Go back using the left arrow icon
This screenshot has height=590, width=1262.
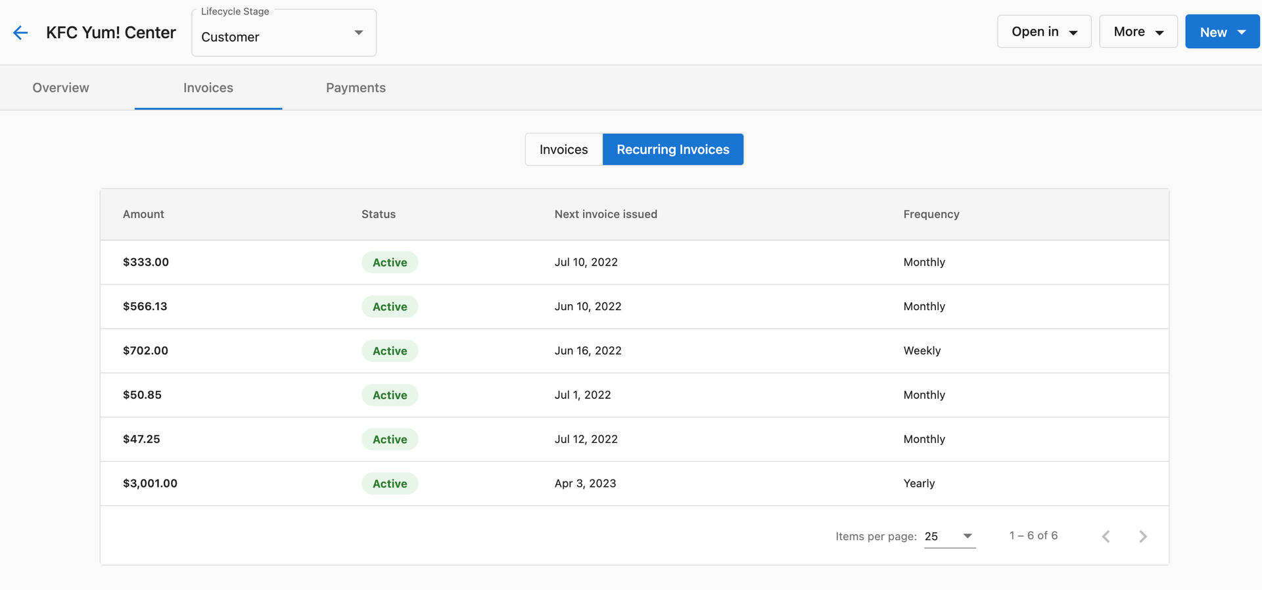pyautogui.click(x=20, y=33)
